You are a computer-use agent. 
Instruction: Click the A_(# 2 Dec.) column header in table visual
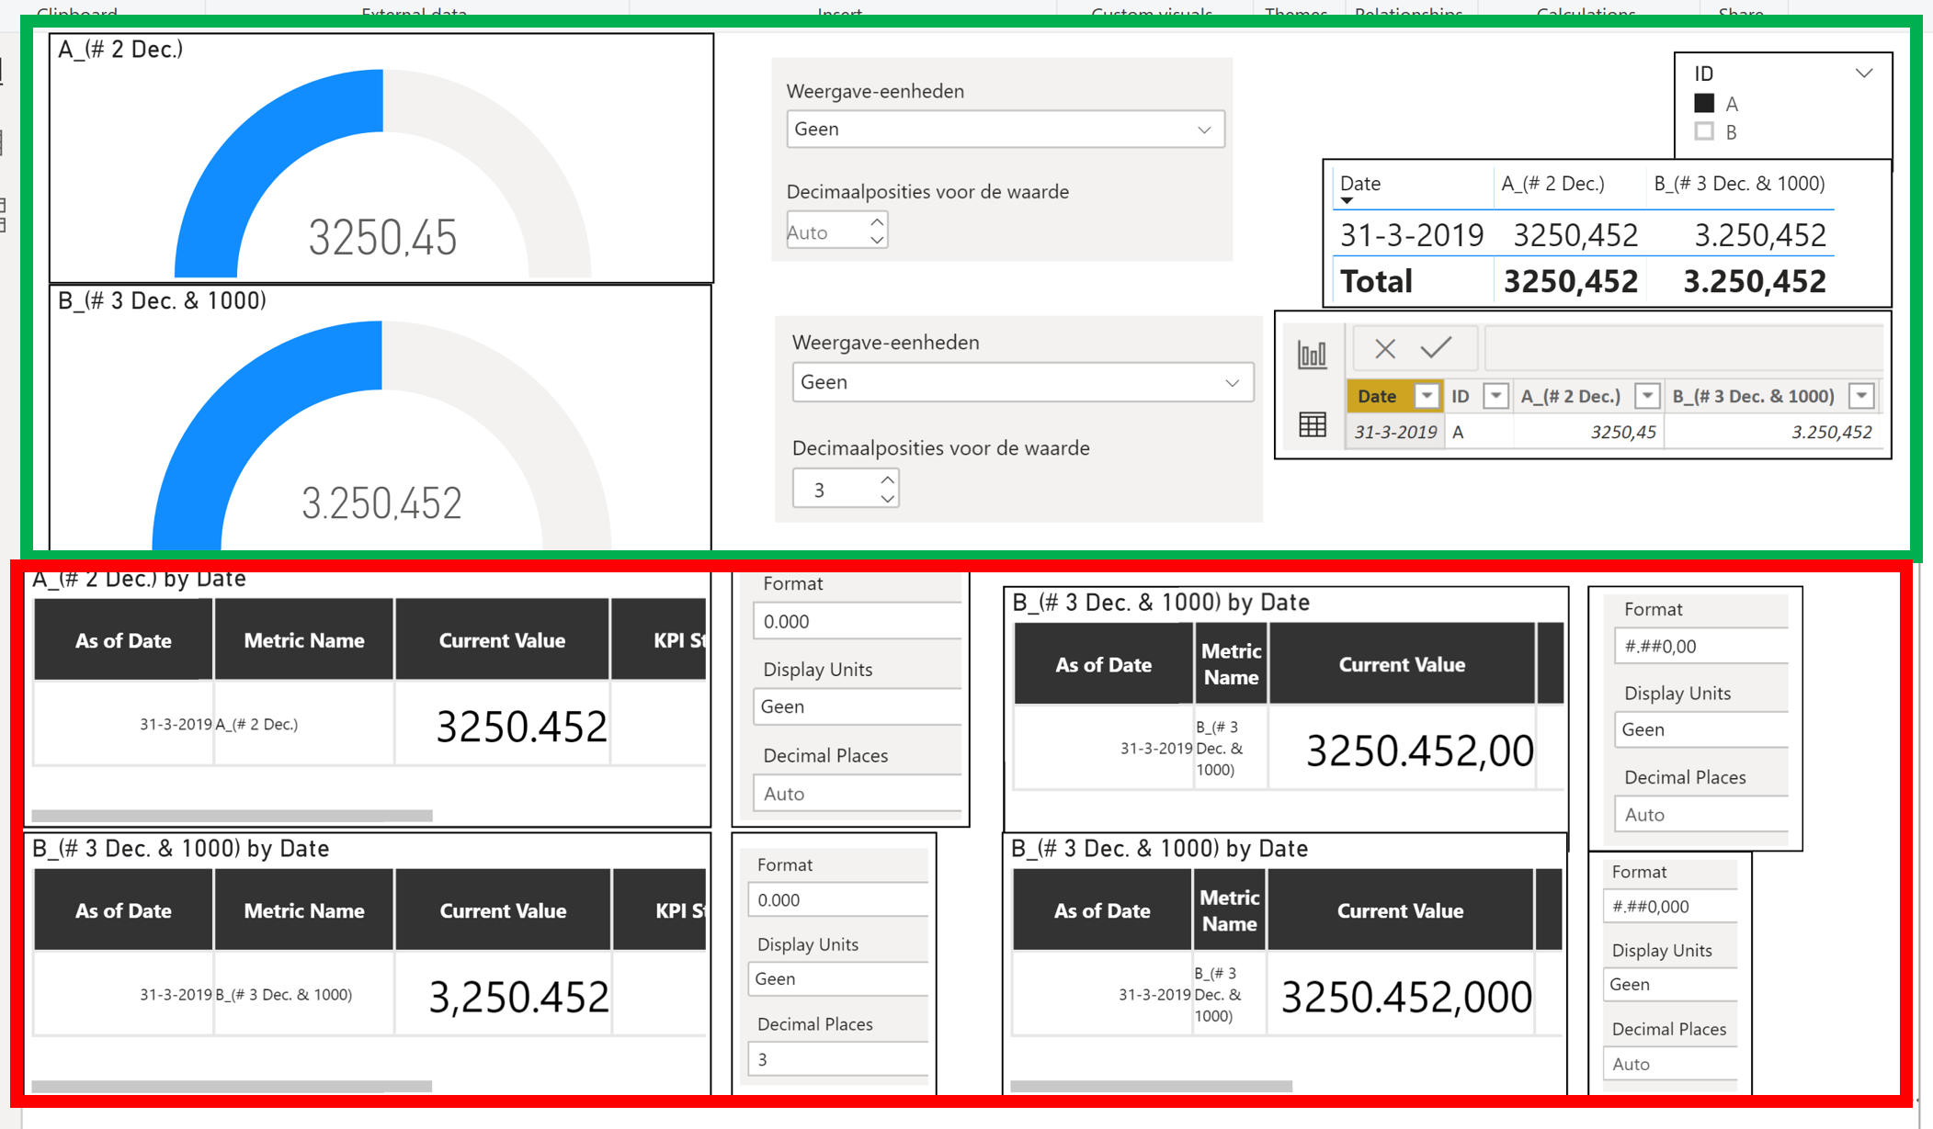[x=1552, y=184]
